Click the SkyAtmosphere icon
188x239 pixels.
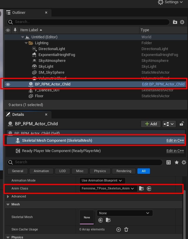tap(34, 60)
